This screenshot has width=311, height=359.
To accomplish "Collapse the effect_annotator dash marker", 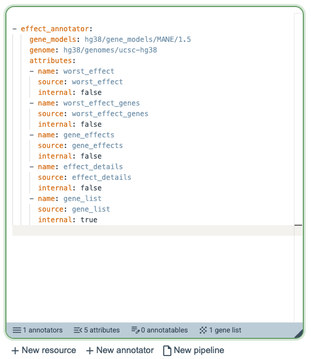I will pos(15,29).
